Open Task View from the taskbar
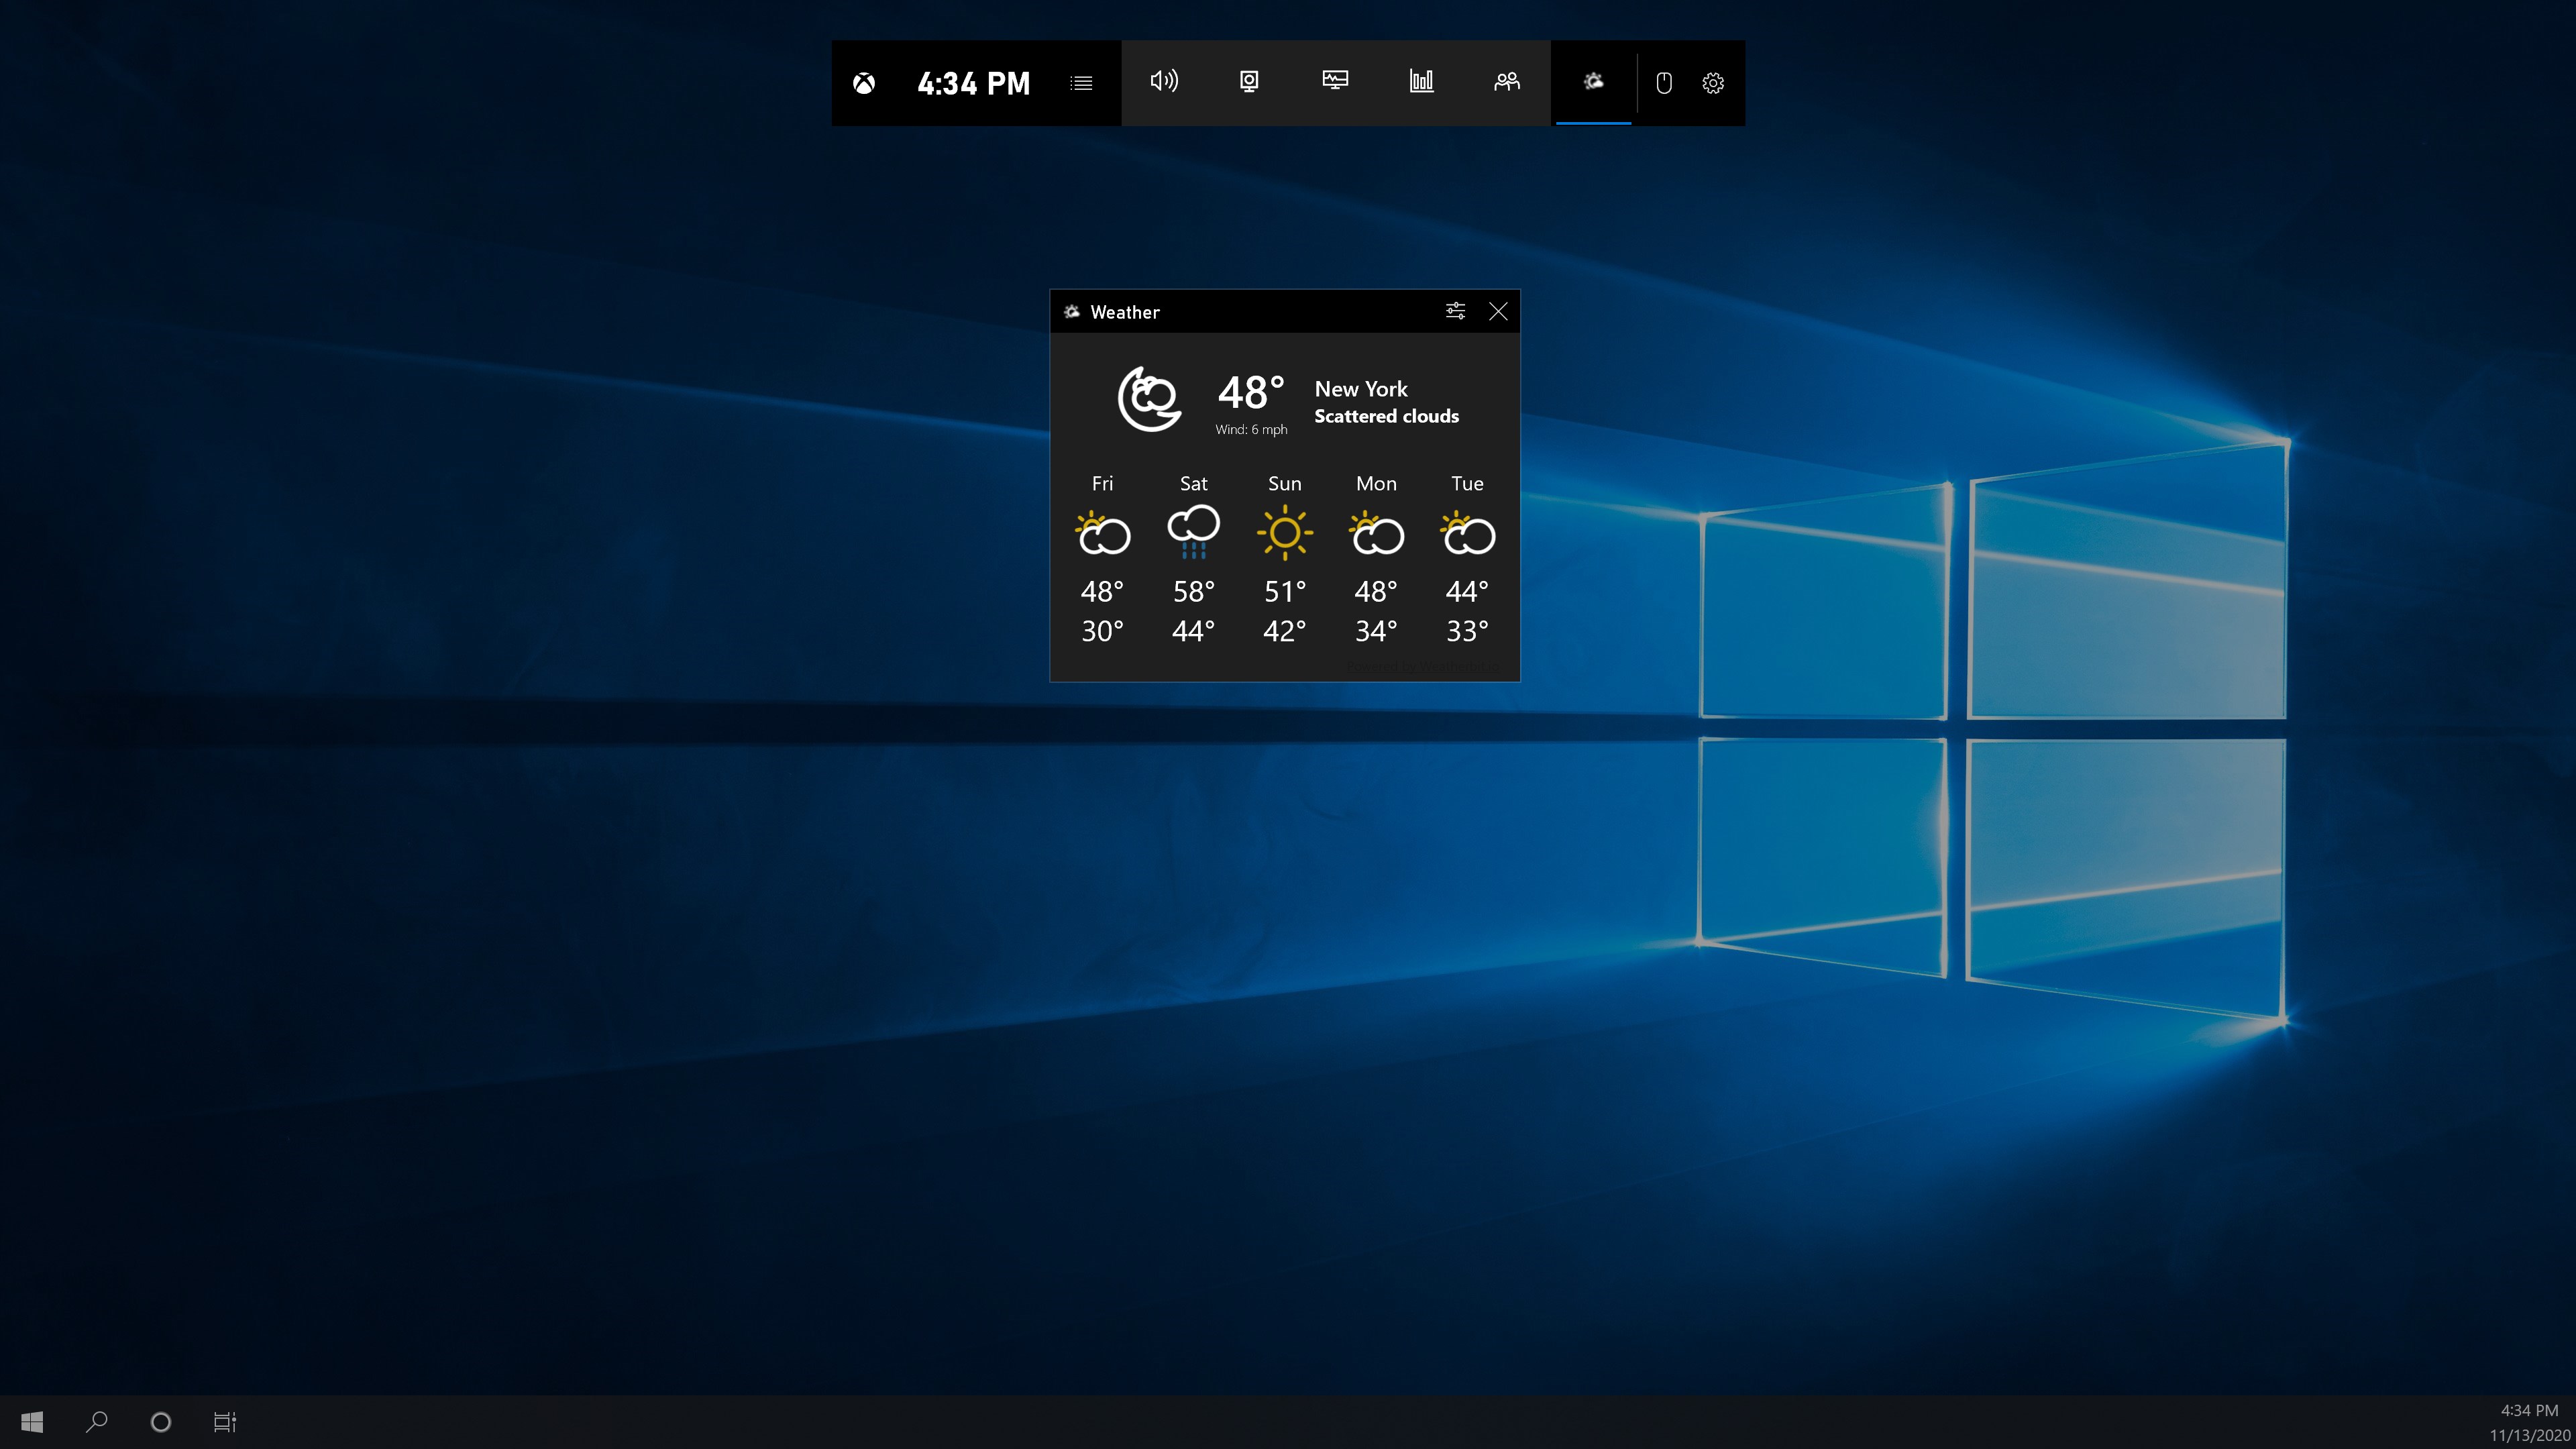 click(x=224, y=1421)
